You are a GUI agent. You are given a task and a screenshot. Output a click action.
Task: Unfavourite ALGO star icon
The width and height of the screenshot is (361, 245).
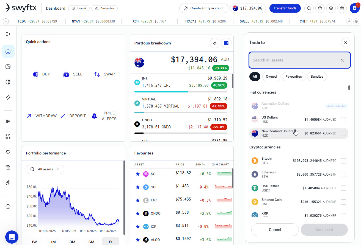click(x=138, y=240)
